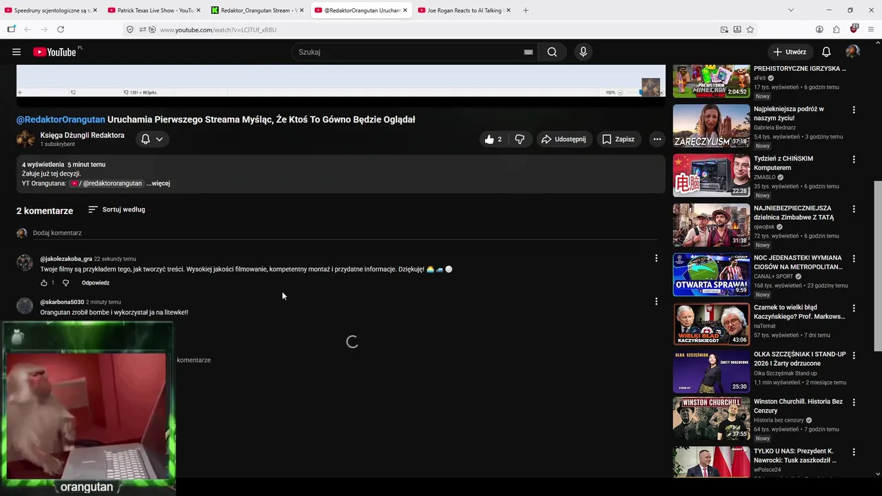882x496 pixels.
Task: Open menu for Winston Churchill video
Action: click(x=854, y=402)
